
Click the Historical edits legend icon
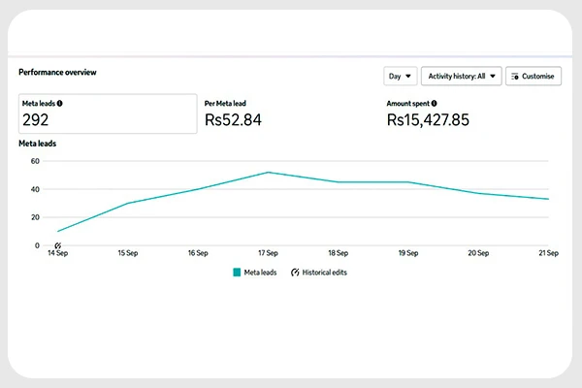pos(294,273)
